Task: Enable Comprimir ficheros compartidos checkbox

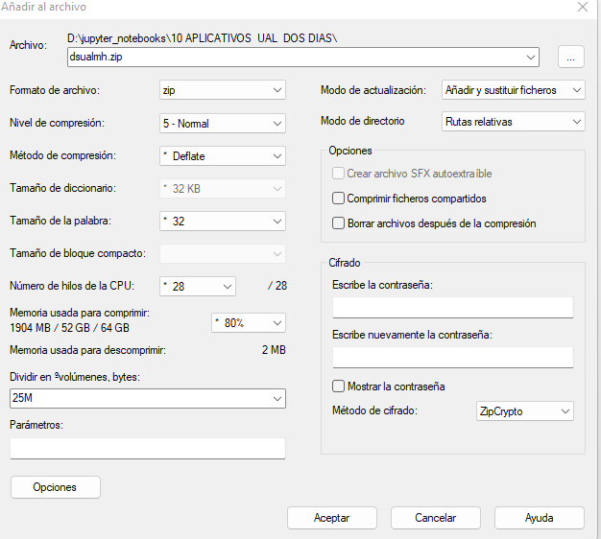Action: point(338,199)
